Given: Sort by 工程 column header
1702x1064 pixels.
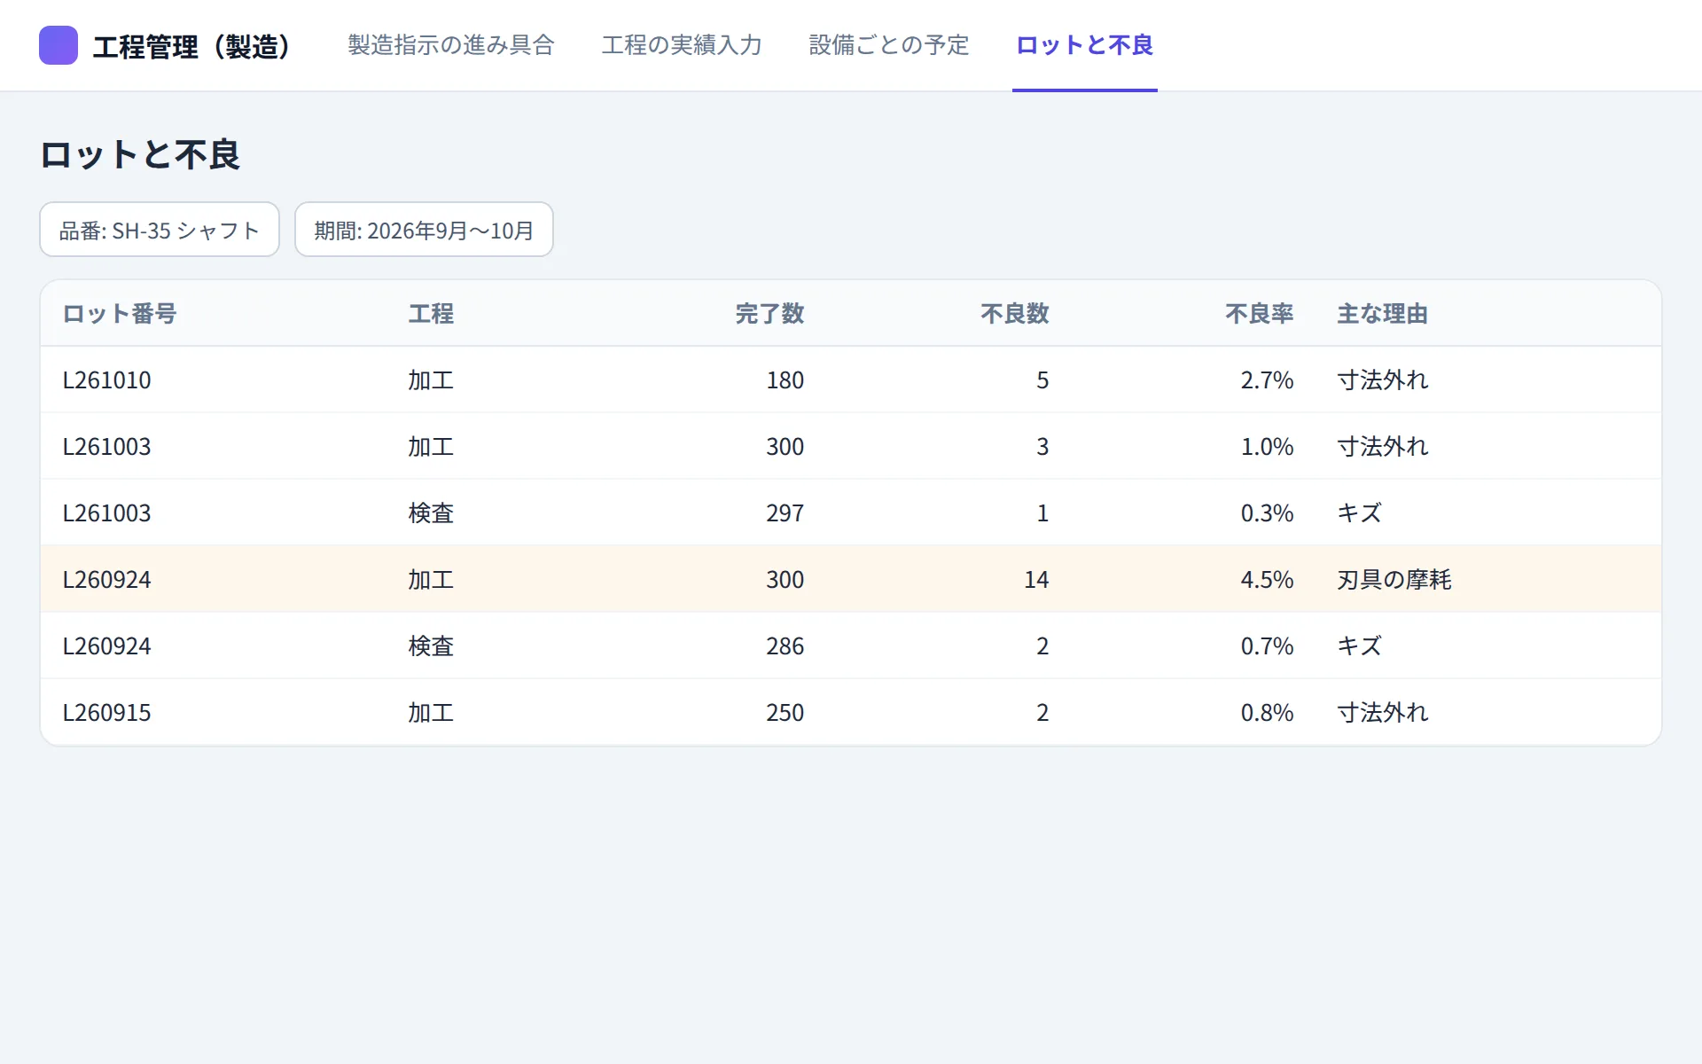Looking at the screenshot, I should (431, 314).
